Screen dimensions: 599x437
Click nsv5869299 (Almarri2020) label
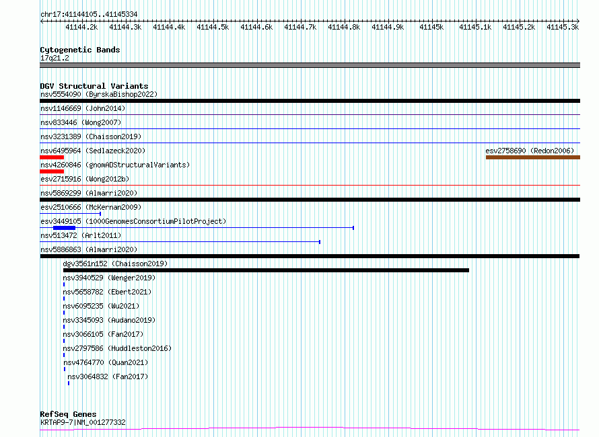89,193
